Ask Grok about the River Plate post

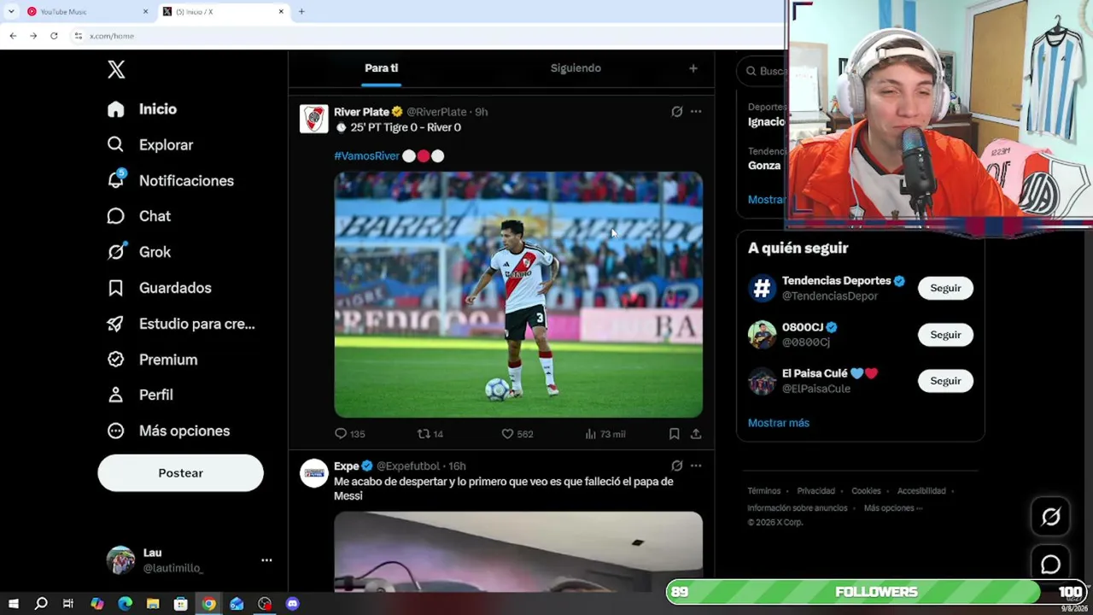click(x=676, y=112)
